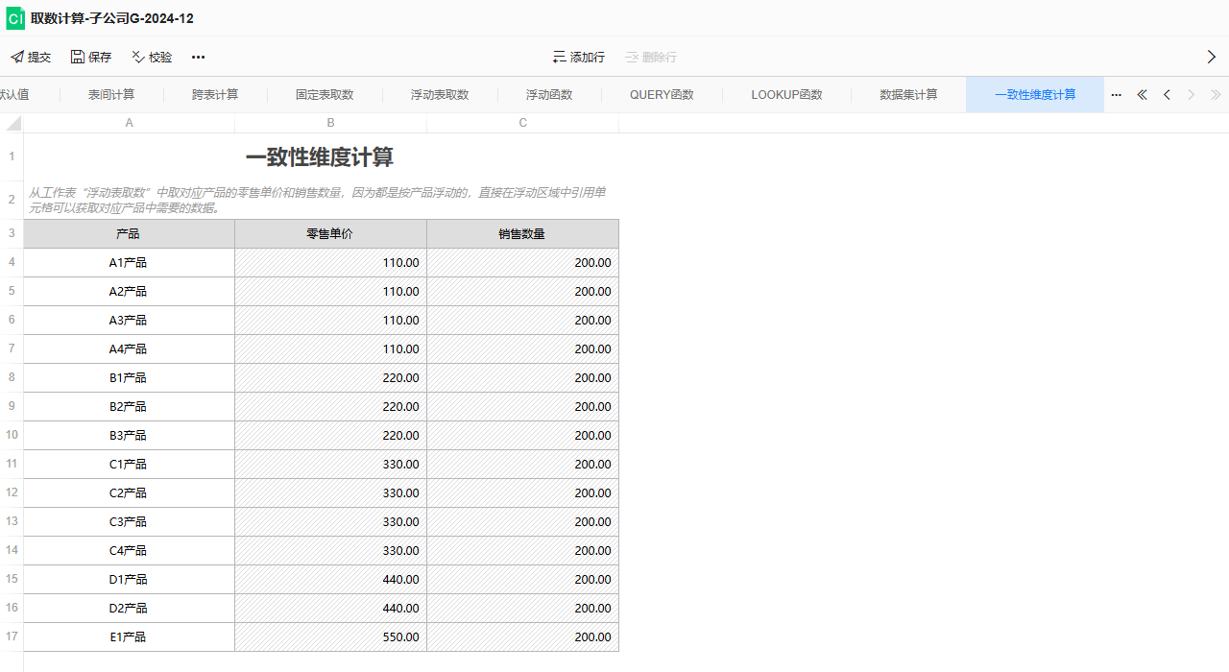The width and height of the screenshot is (1229, 672).
Task: Select the 浮动表取数 tab
Action: (x=440, y=95)
